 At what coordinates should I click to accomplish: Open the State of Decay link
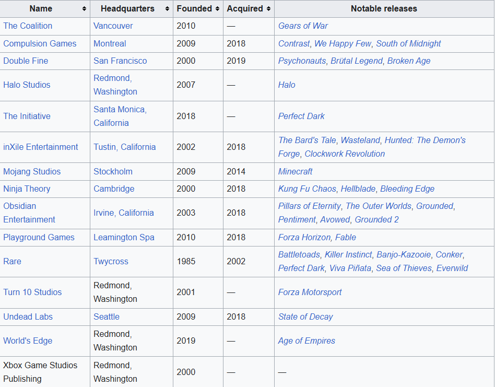coord(305,317)
